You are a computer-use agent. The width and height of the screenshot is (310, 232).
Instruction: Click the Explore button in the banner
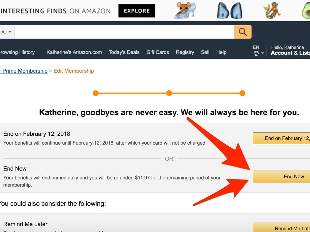click(x=136, y=11)
